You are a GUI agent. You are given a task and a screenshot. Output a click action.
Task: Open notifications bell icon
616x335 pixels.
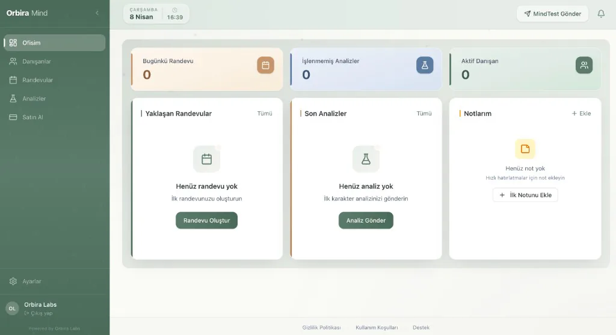[601, 14]
